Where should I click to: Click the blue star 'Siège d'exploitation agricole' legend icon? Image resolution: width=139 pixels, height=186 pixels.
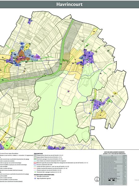pos(35,178)
